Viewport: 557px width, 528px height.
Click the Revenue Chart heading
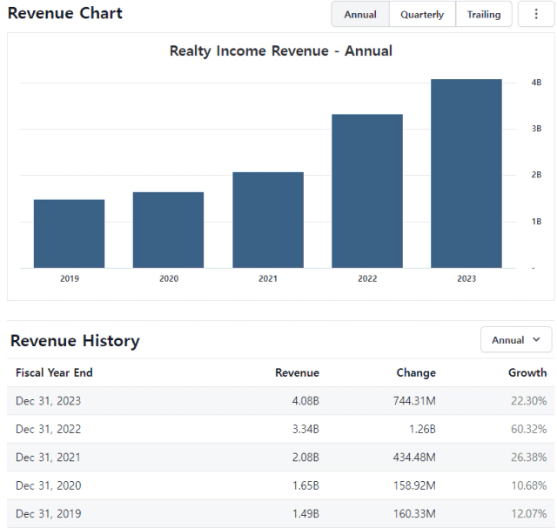[x=65, y=13]
